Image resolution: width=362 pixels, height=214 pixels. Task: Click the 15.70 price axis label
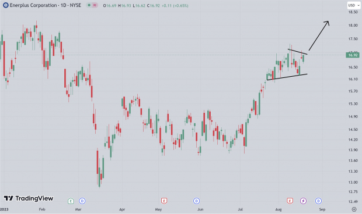pos(353,91)
